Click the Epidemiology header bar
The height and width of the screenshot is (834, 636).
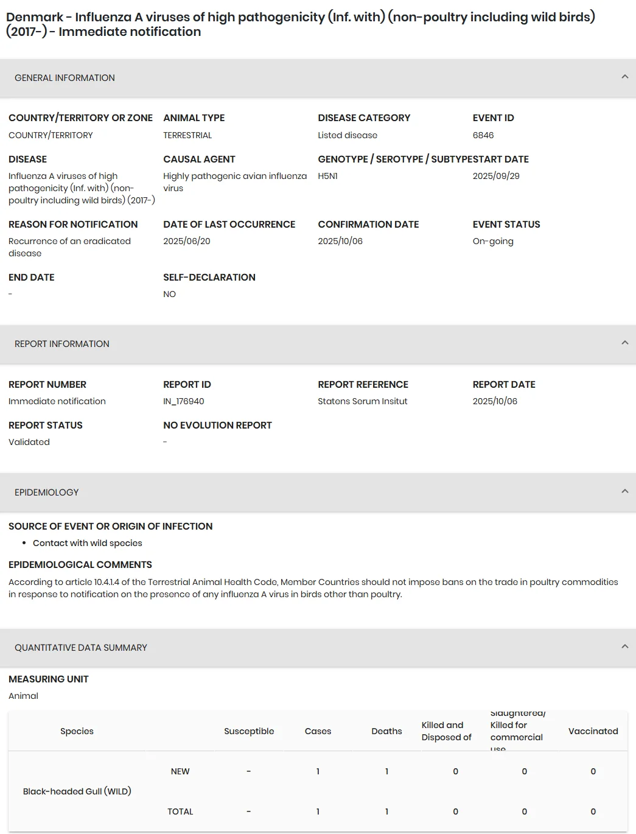click(x=318, y=492)
